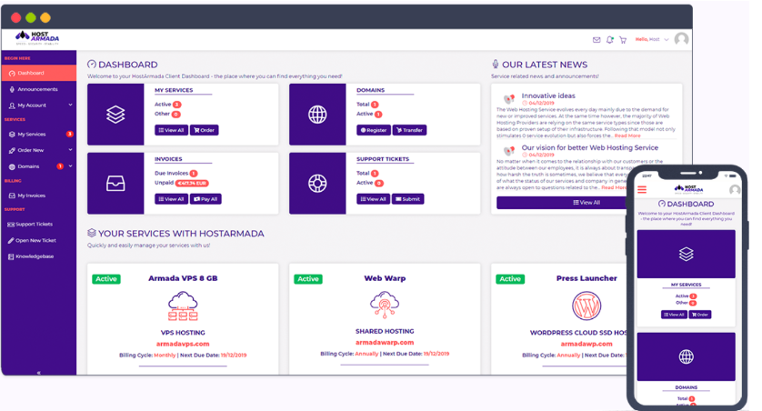Viewport: 762px width, 411px height.
Task: Click View All under Our Latest News
Action: coord(587,203)
